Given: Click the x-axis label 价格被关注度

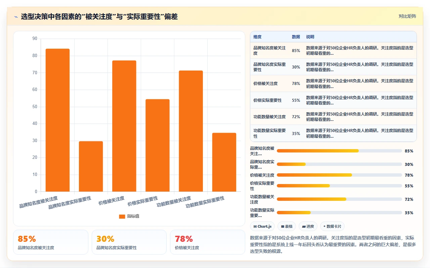Looking at the screenshot, I should [x=112, y=200].
